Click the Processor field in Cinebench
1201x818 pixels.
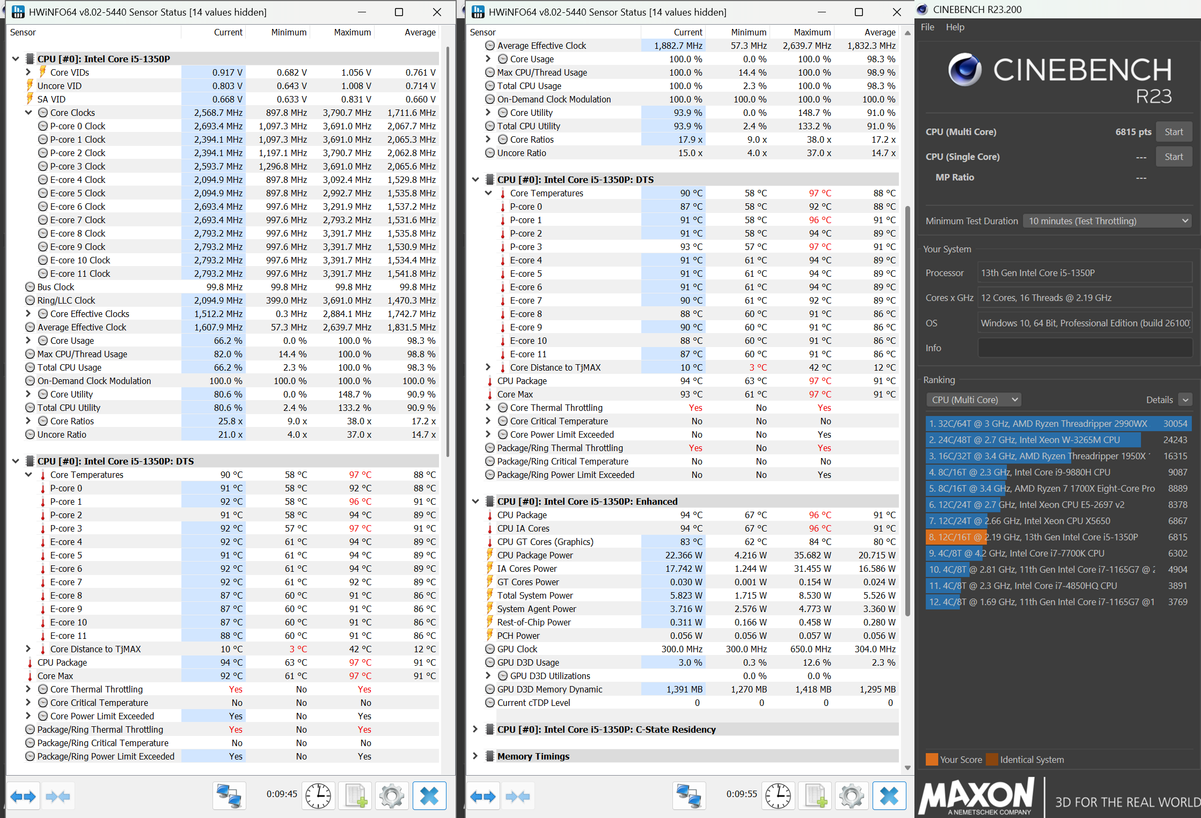click(1085, 273)
